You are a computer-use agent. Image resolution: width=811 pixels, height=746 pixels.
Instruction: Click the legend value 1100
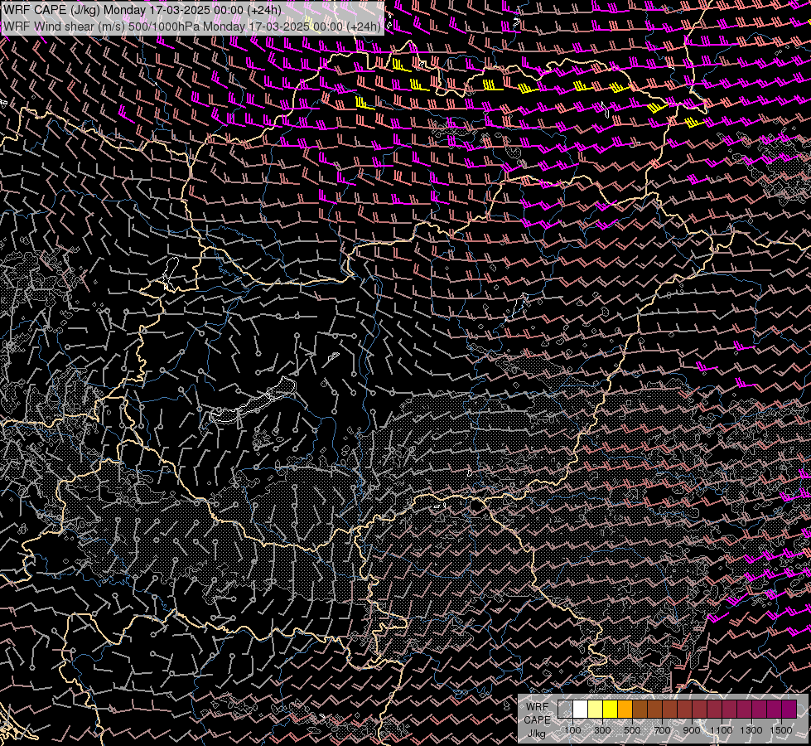click(721, 730)
